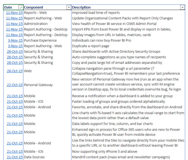Viewport: 188px width, 160px height.
Task: Open the 21-Oct-15 link beside Now supporting only iPhone 5
Action: [x=15, y=152]
